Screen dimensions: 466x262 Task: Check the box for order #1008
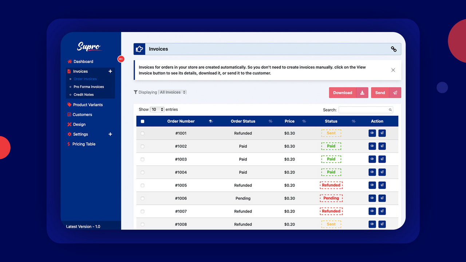click(142, 225)
